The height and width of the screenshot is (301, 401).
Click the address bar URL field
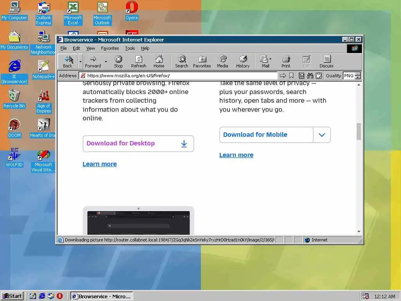[x=178, y=76]
